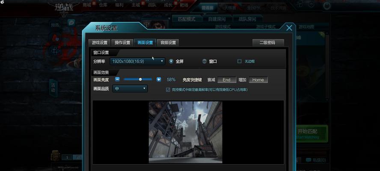Open the 预告 side button
This screenshot has width=380, height=171.
point(55,25)
